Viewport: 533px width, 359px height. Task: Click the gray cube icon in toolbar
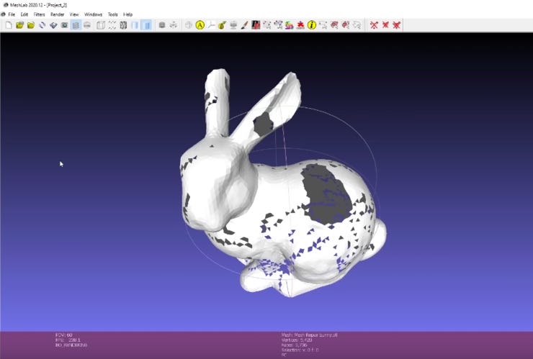(162, 24)
